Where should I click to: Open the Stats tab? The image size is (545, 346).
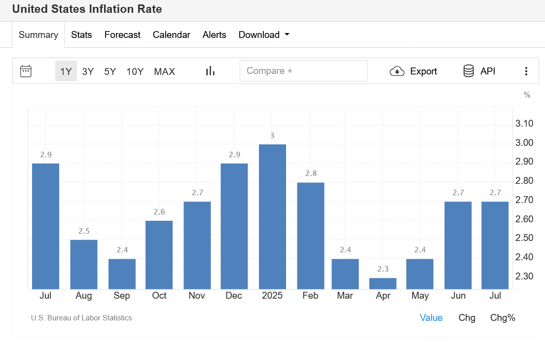(x=81, y=35)
